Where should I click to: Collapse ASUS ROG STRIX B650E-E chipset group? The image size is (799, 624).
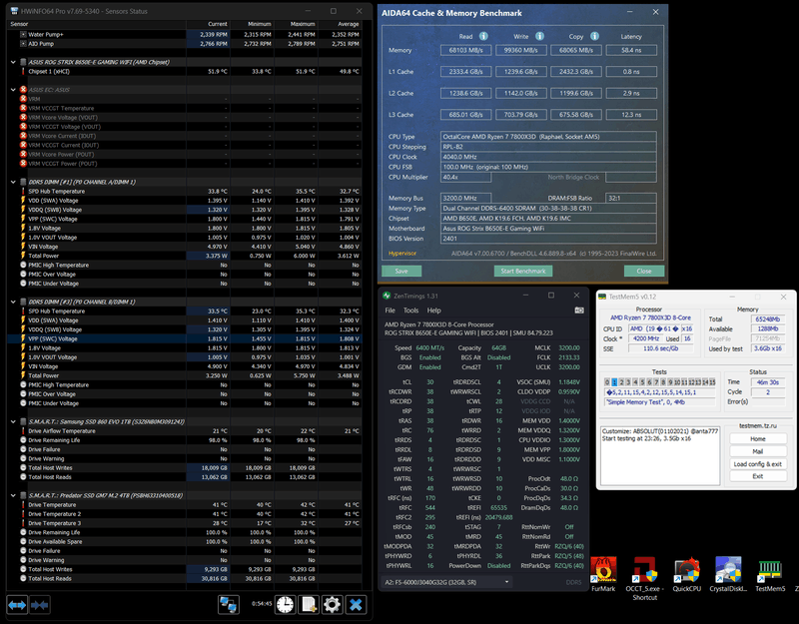point(13,62)
